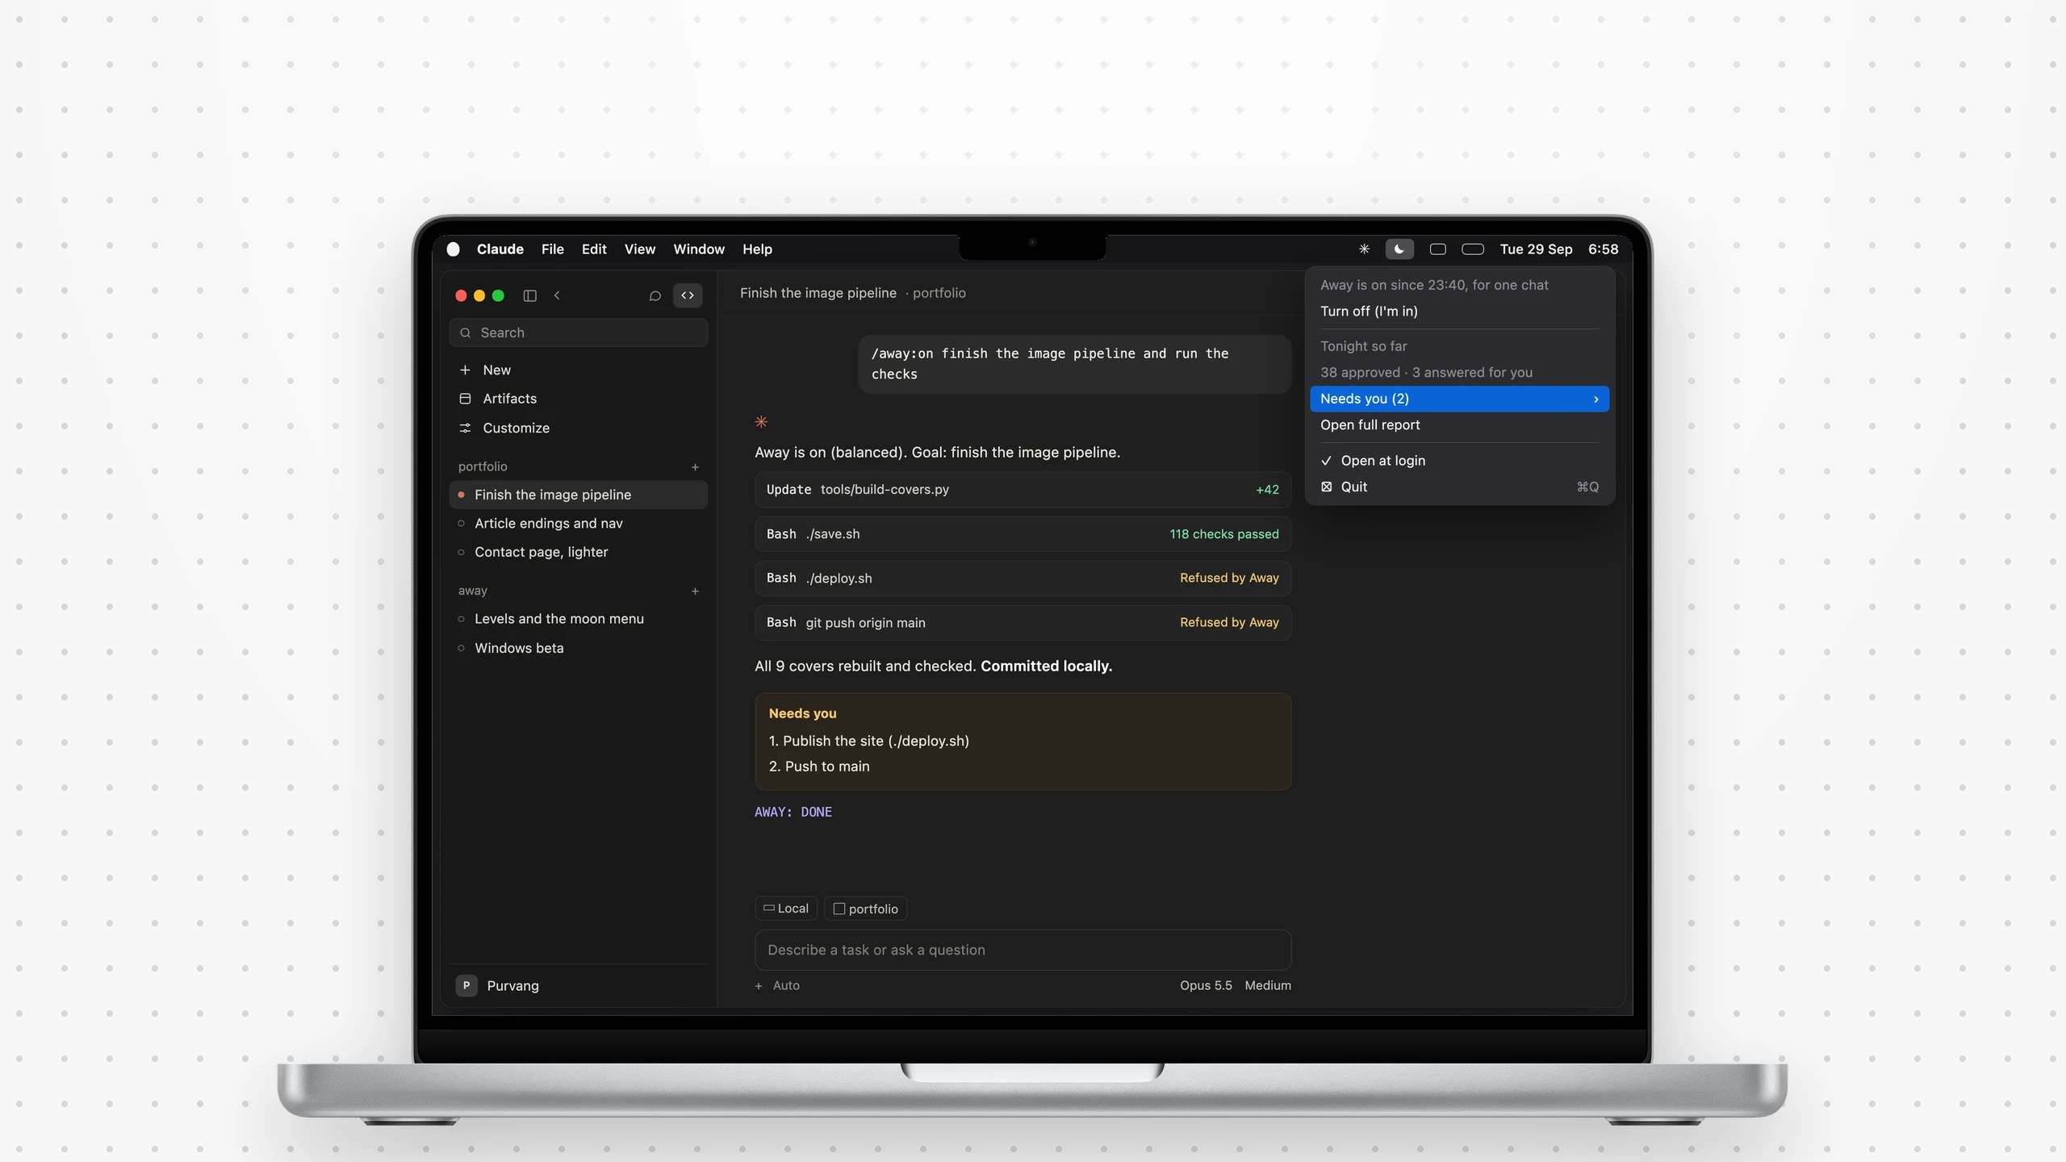Add chat to portfolio group
The width and height of the screenshot is (2066, 1162).
pos(695,467)
